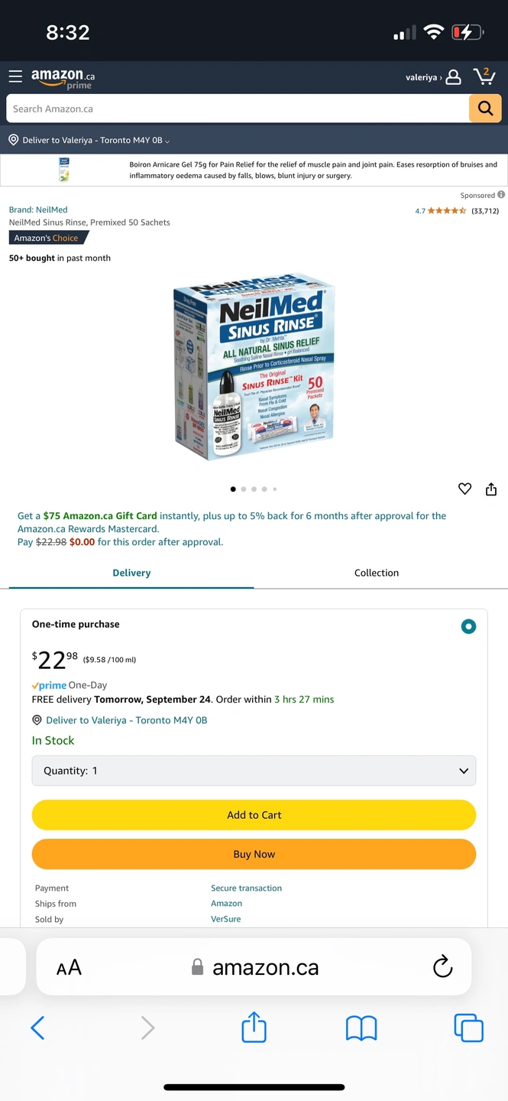This screenshot has height=1101, width=508.
Task: Tap the shopping cart icon
Action: pyautogui.click(x=484, y=76)
